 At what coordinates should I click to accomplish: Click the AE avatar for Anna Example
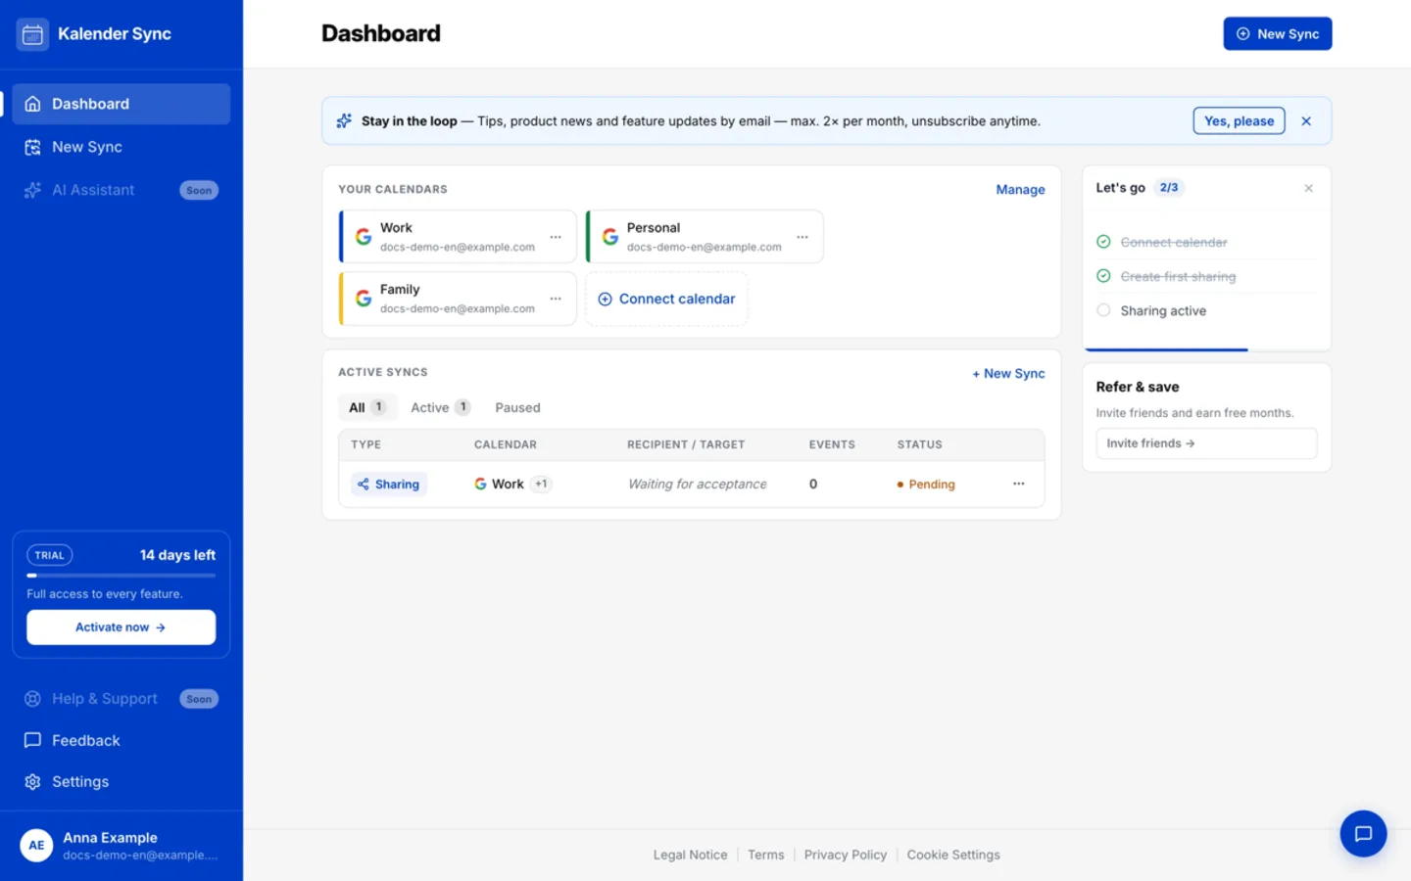36,846
